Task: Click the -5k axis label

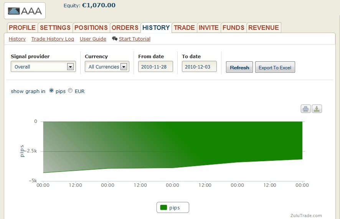Action: [x=33, y=180]
